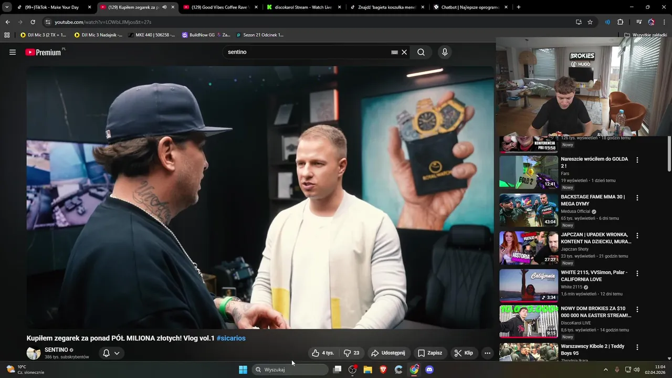Open Chrome extensions puzzle icon
The image size is (672, 378).
(620, 22)
